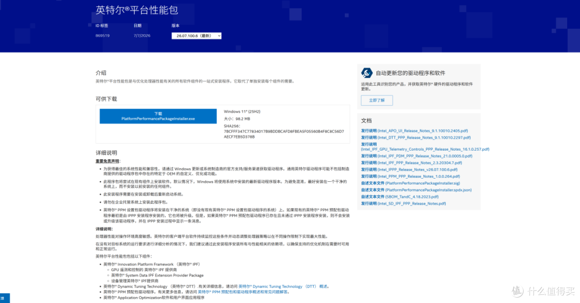Click the System Data IPF Extension Provider Package item
Image resolution: width=580 pixels, height=303 pixels.
click(x=157, y=275)
